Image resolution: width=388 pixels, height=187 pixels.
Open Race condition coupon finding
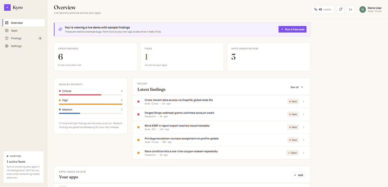click(x=221, y=153)
